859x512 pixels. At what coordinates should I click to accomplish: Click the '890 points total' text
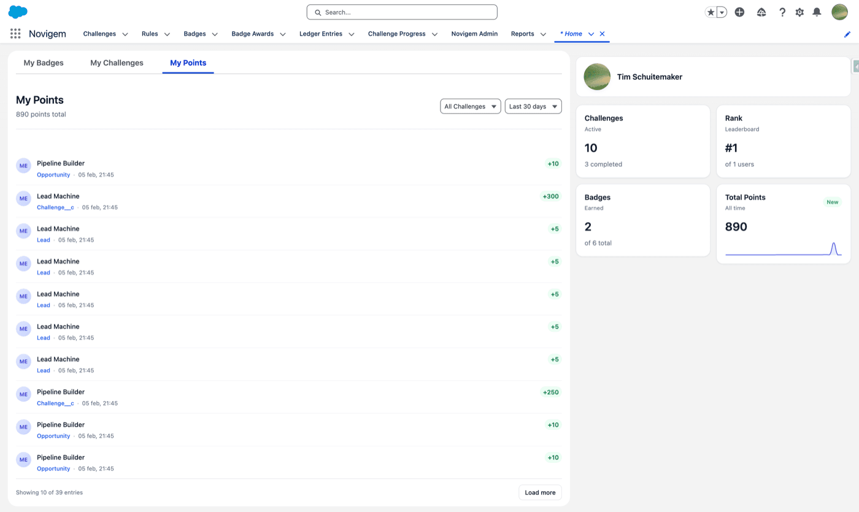pos(41,115)
